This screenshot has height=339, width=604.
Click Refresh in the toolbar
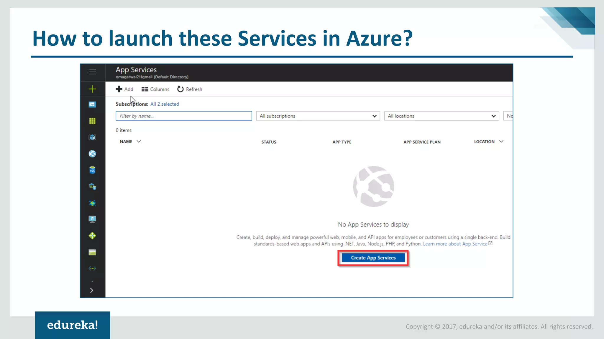click(x=190, y=89)
